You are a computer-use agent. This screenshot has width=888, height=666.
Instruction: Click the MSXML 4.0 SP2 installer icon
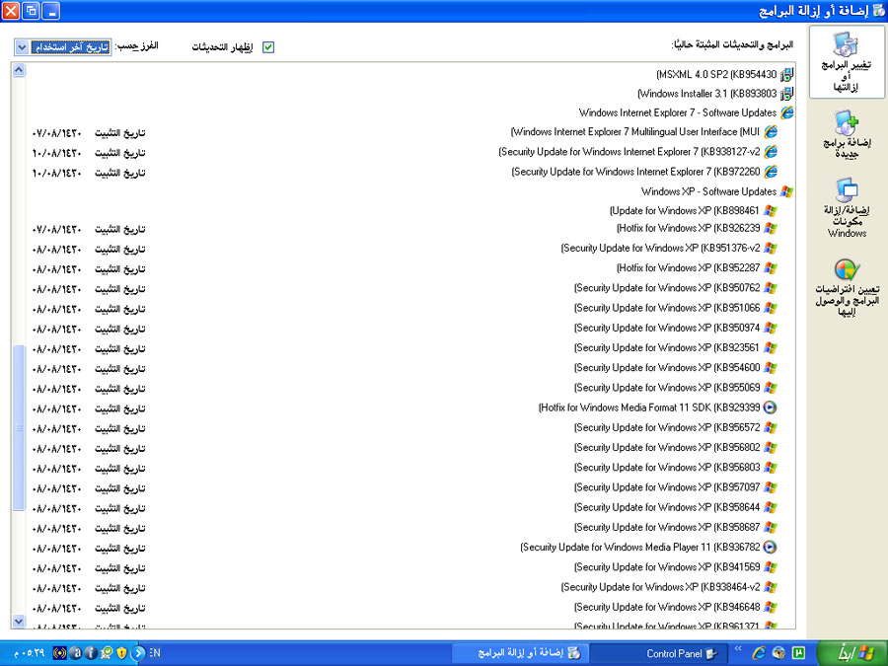tap(786, 74)
